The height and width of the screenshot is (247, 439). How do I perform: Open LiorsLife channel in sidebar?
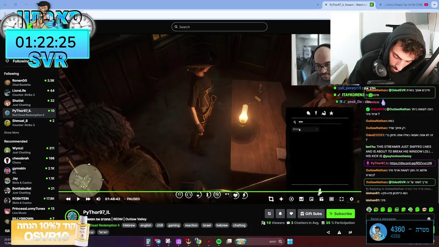click(29, 93)
